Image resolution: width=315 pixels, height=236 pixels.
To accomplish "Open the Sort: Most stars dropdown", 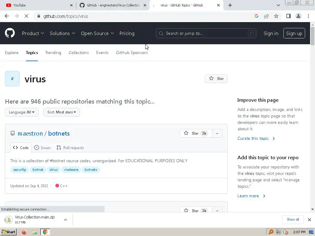I will point(62,112).
